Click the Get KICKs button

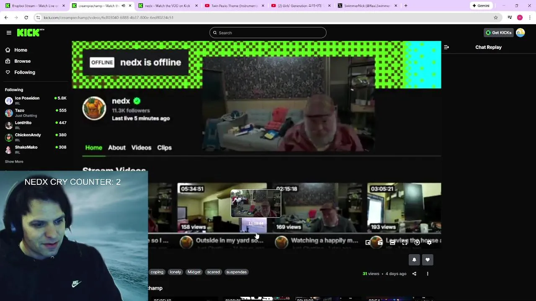coord(498,33)
